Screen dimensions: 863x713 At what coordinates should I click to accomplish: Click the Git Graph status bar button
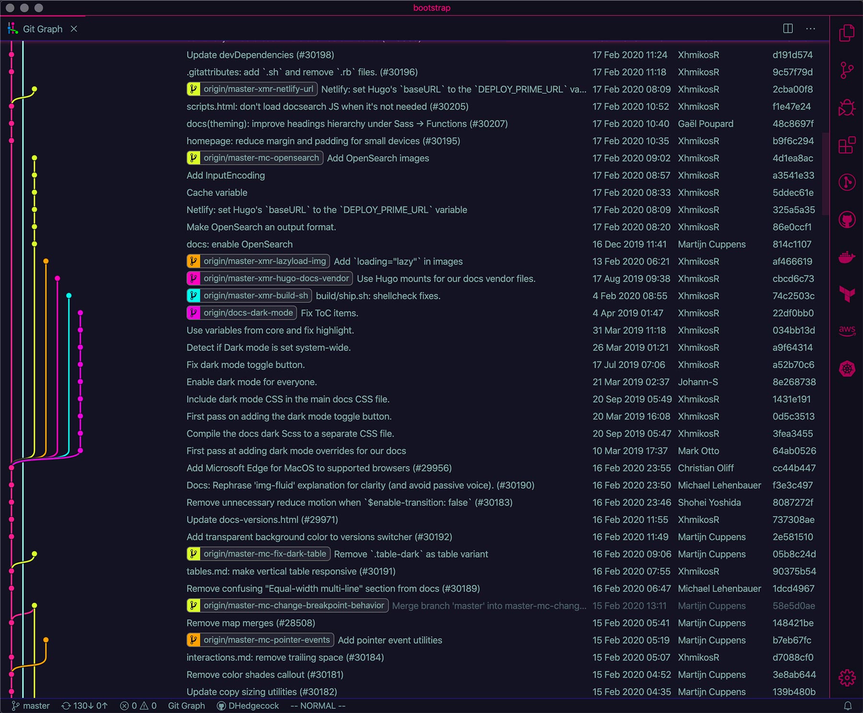(187, 706)
